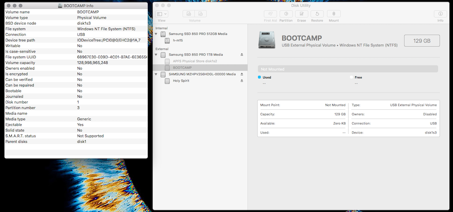Click the add Volume icon in toolbar

point(188,14)
